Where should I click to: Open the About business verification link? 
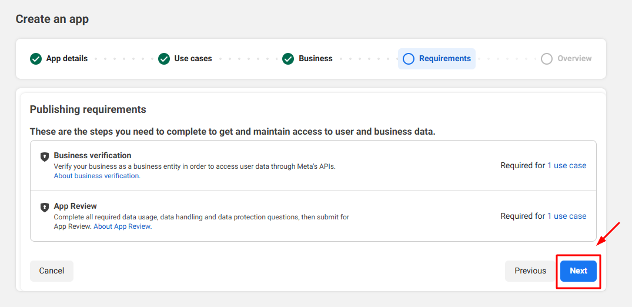tap(97, 176)
